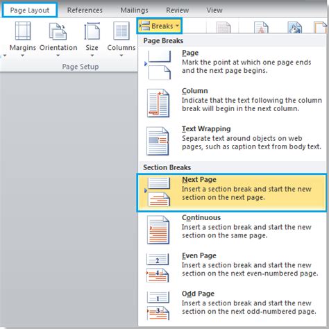This screenshot has height=329, width=329.
Task: Select the Text Wrapping break option
Action: pos(231,141)
